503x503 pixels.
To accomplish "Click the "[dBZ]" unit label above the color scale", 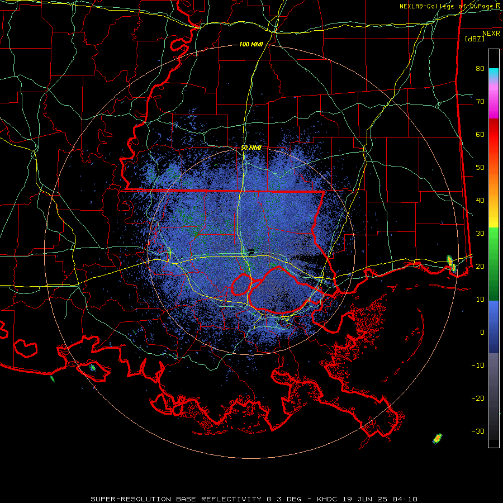I will pyautogui.click(x=474, y=39).
